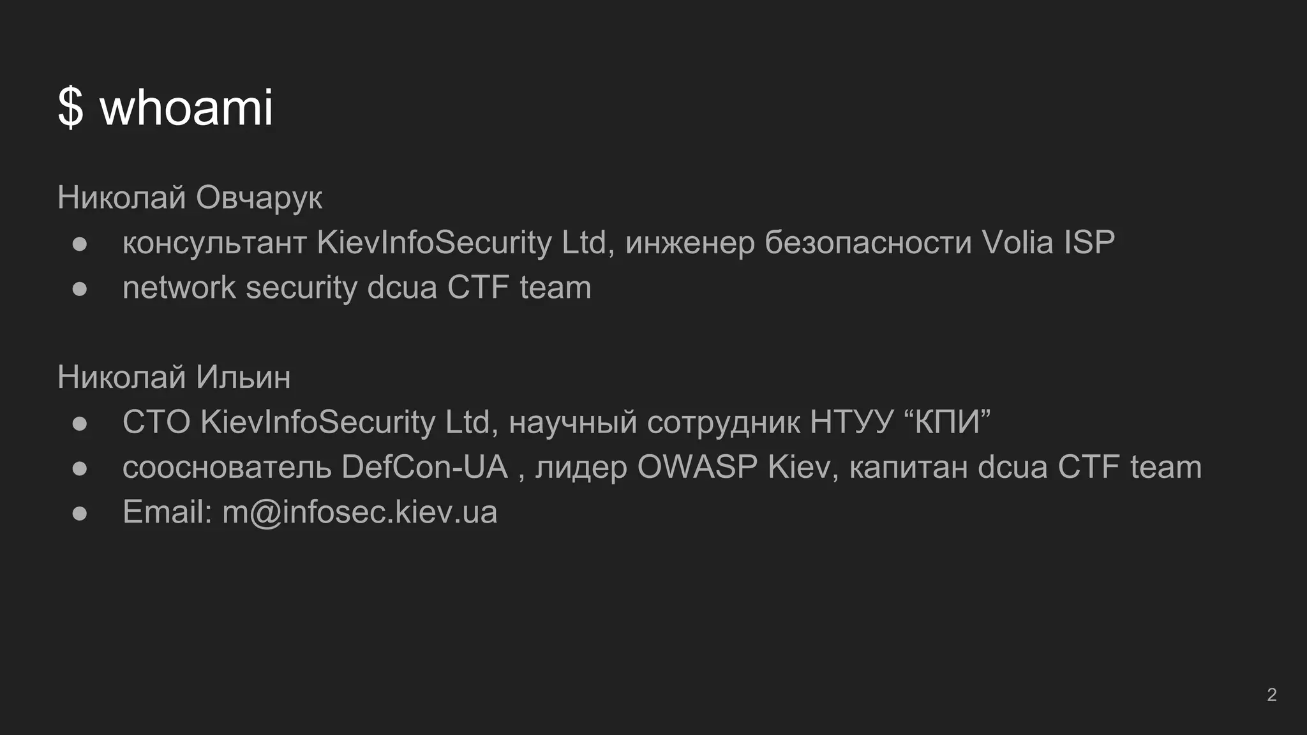Click the сооснователь DefCon-UA line

click(x=662, y=467)
